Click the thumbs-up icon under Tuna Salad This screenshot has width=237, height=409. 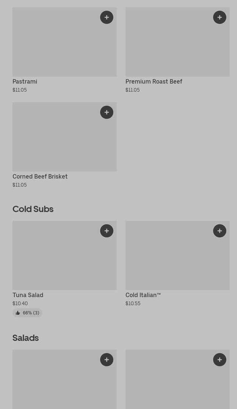click(x=18, y=313)
